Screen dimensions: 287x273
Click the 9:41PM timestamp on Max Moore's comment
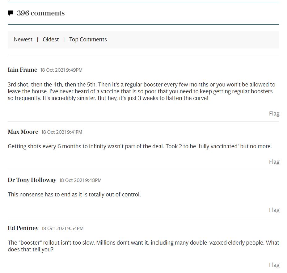(x=62, y=132)
